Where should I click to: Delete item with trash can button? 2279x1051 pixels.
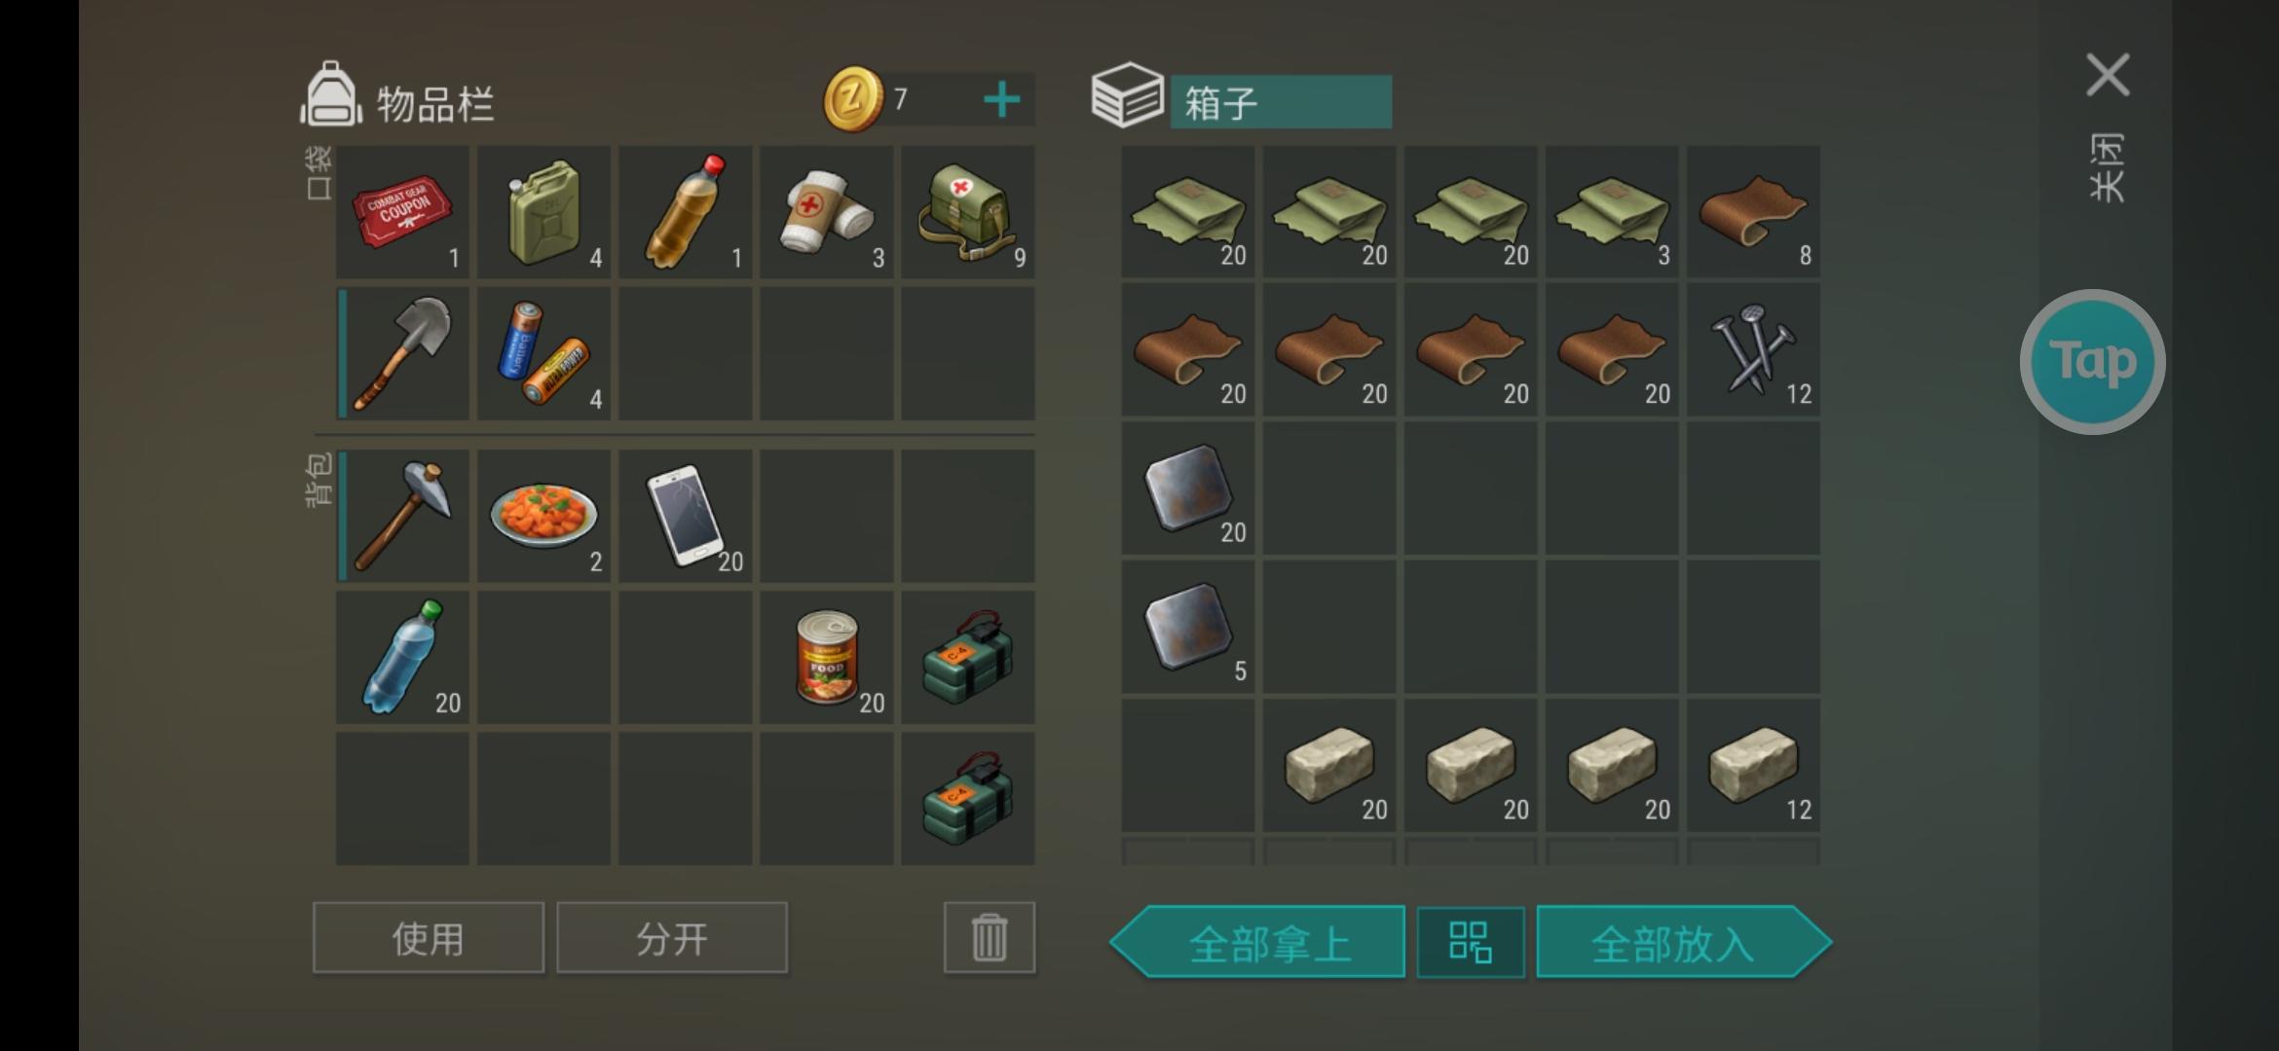[989, 937]
